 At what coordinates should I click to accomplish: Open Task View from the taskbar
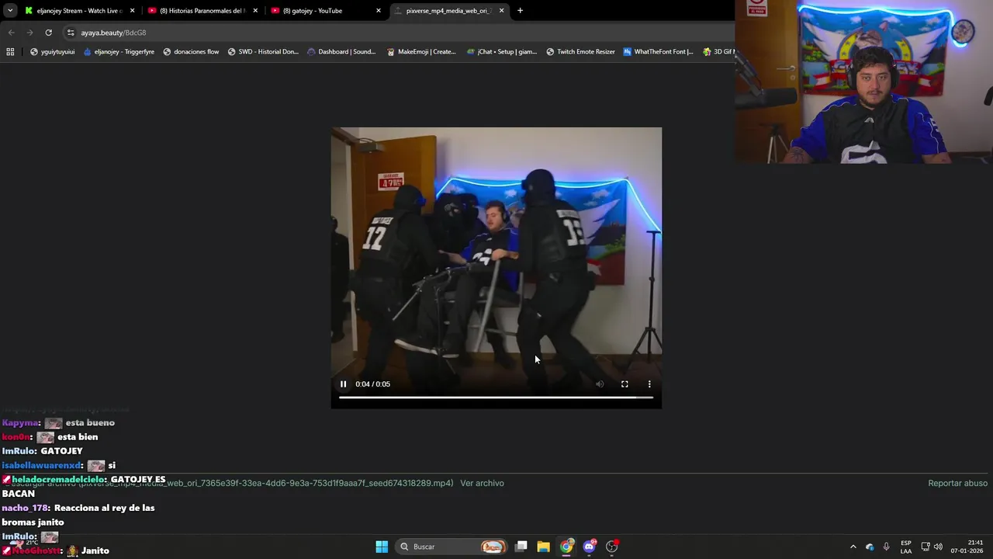[521, 547]
